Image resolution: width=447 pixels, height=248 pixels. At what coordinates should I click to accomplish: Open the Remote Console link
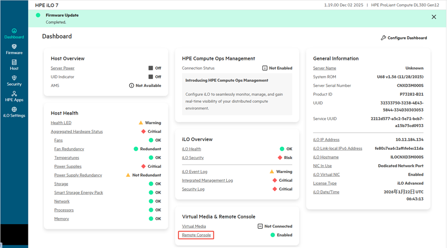click(196, 235)
